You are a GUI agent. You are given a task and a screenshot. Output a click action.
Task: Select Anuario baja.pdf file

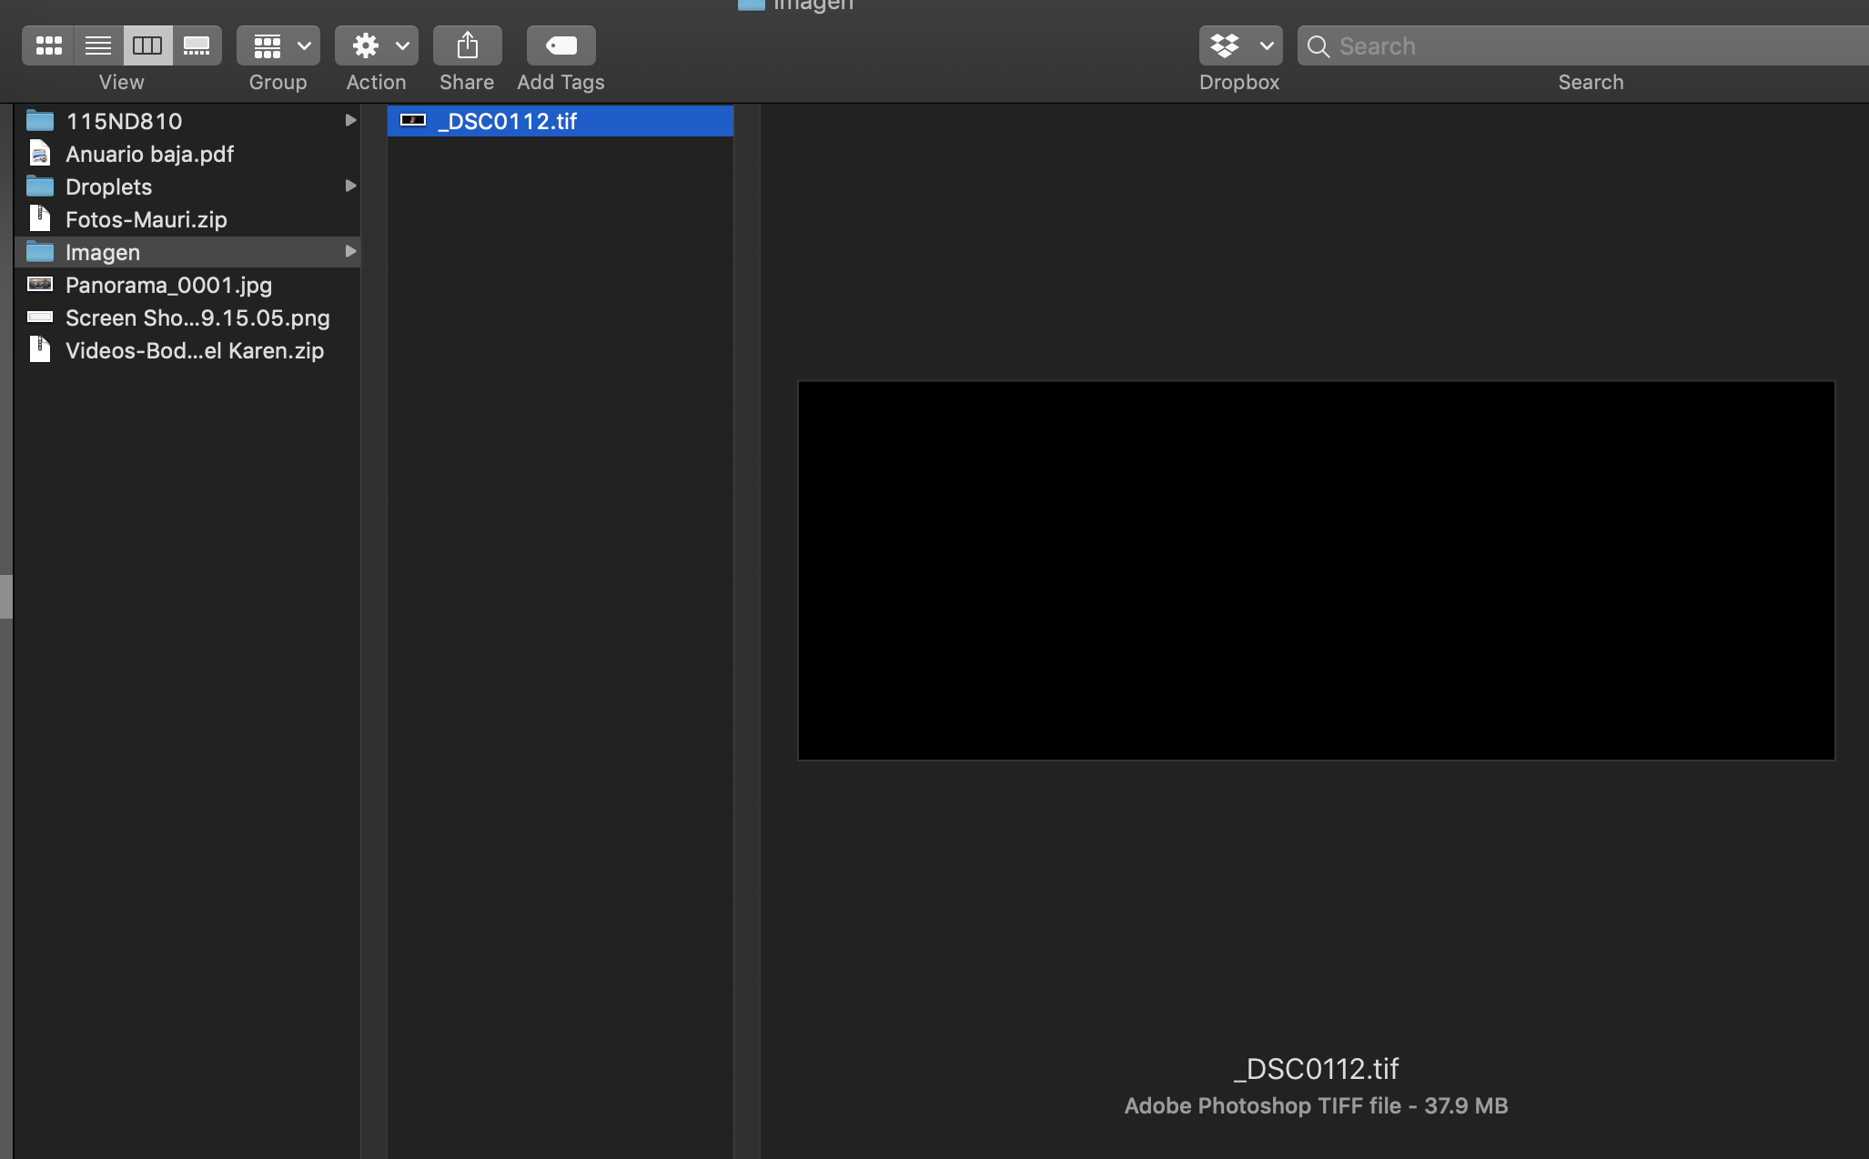click(149, 154)
